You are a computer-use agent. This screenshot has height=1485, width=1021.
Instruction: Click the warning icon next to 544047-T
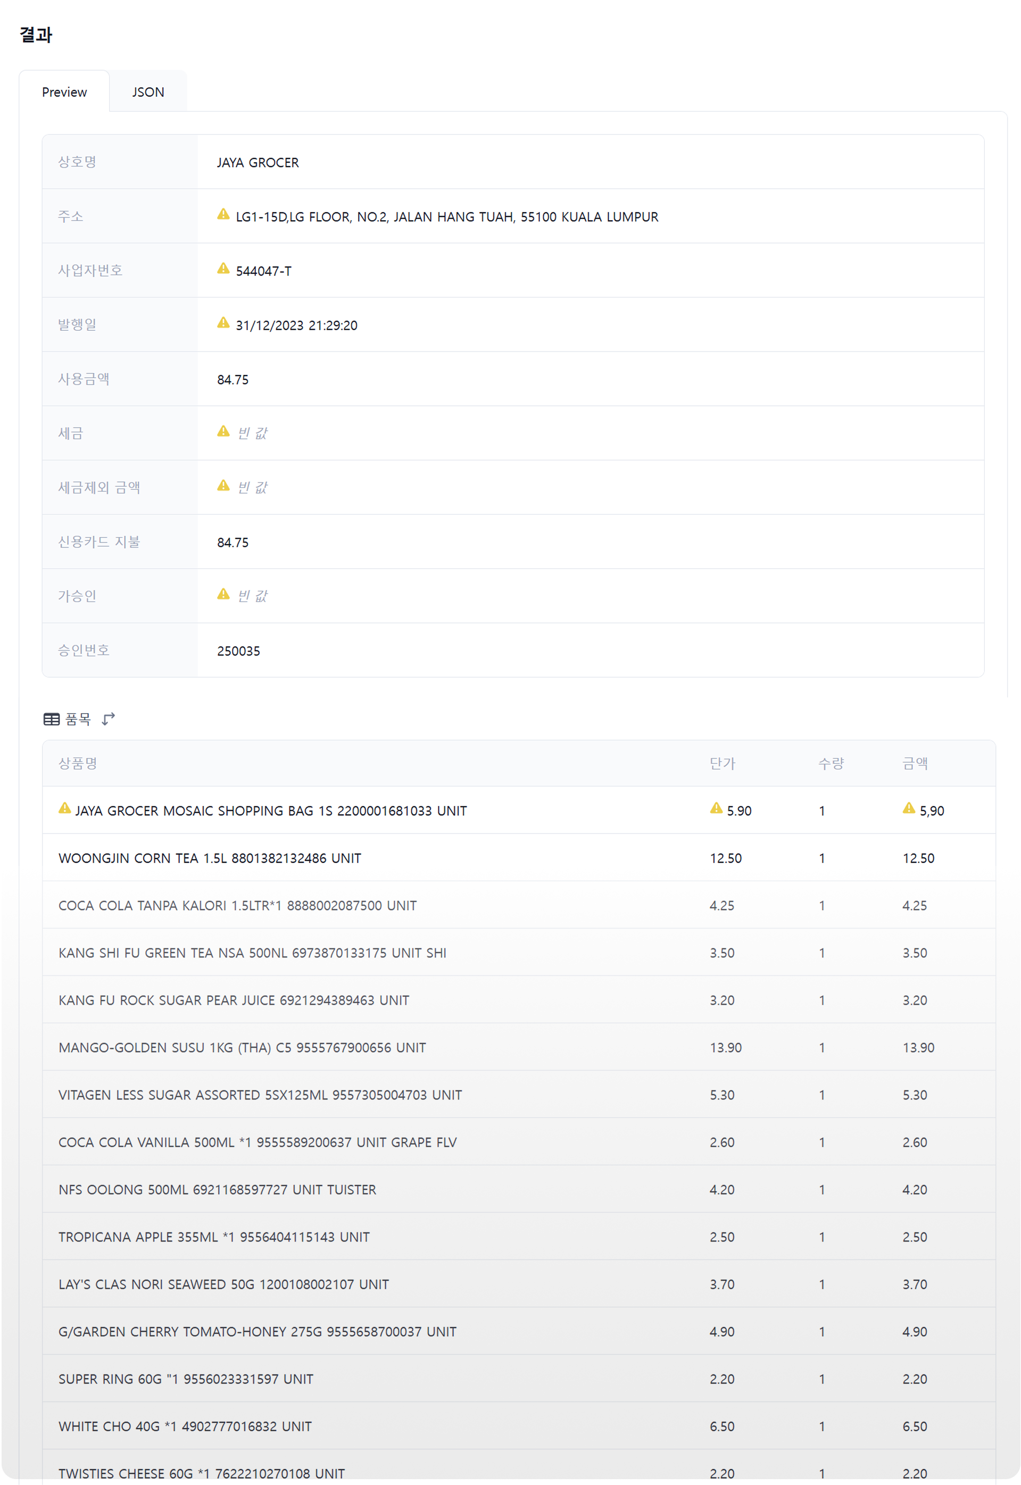pos(223,269)
